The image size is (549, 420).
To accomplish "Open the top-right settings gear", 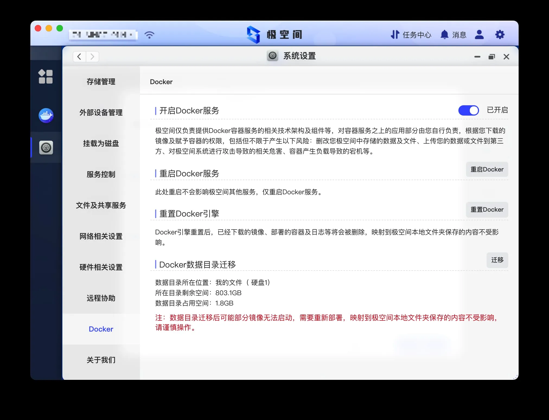I will [500, 35].
